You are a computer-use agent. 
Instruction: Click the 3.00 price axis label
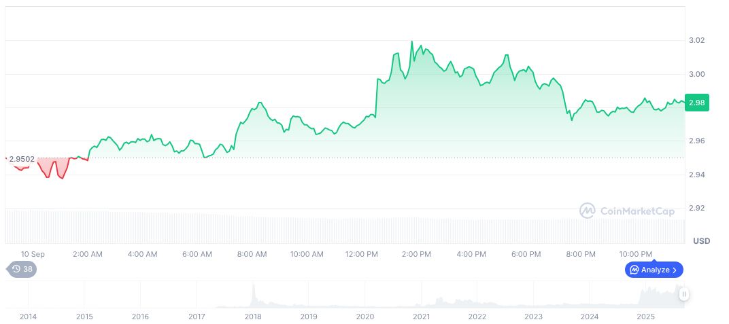(x=696, y=74)
